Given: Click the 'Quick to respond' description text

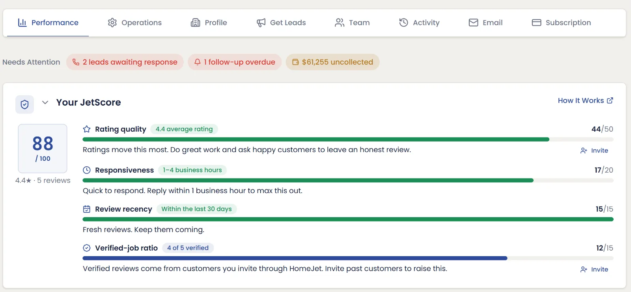Looking at the screenshot, I should [192, 191].
